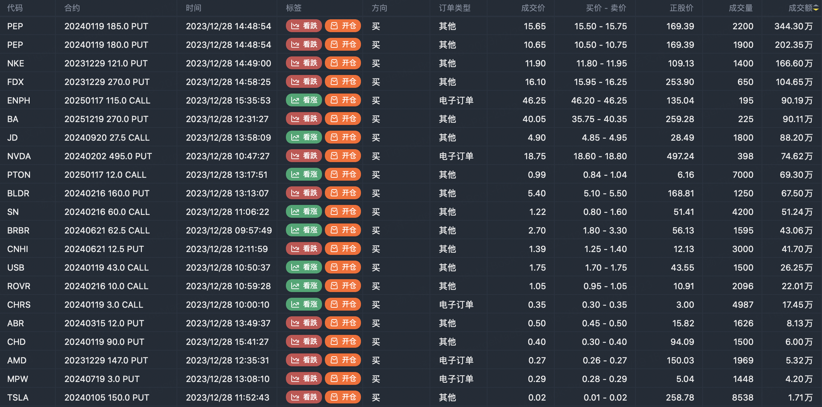The height and width of the screenshot is (407, 822).
Task: Click the 看跌 tag in CNHI row
Action: pos(304,249)
